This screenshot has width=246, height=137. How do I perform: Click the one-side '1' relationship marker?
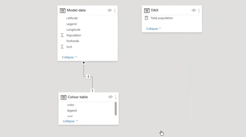[x=92, y=90]
